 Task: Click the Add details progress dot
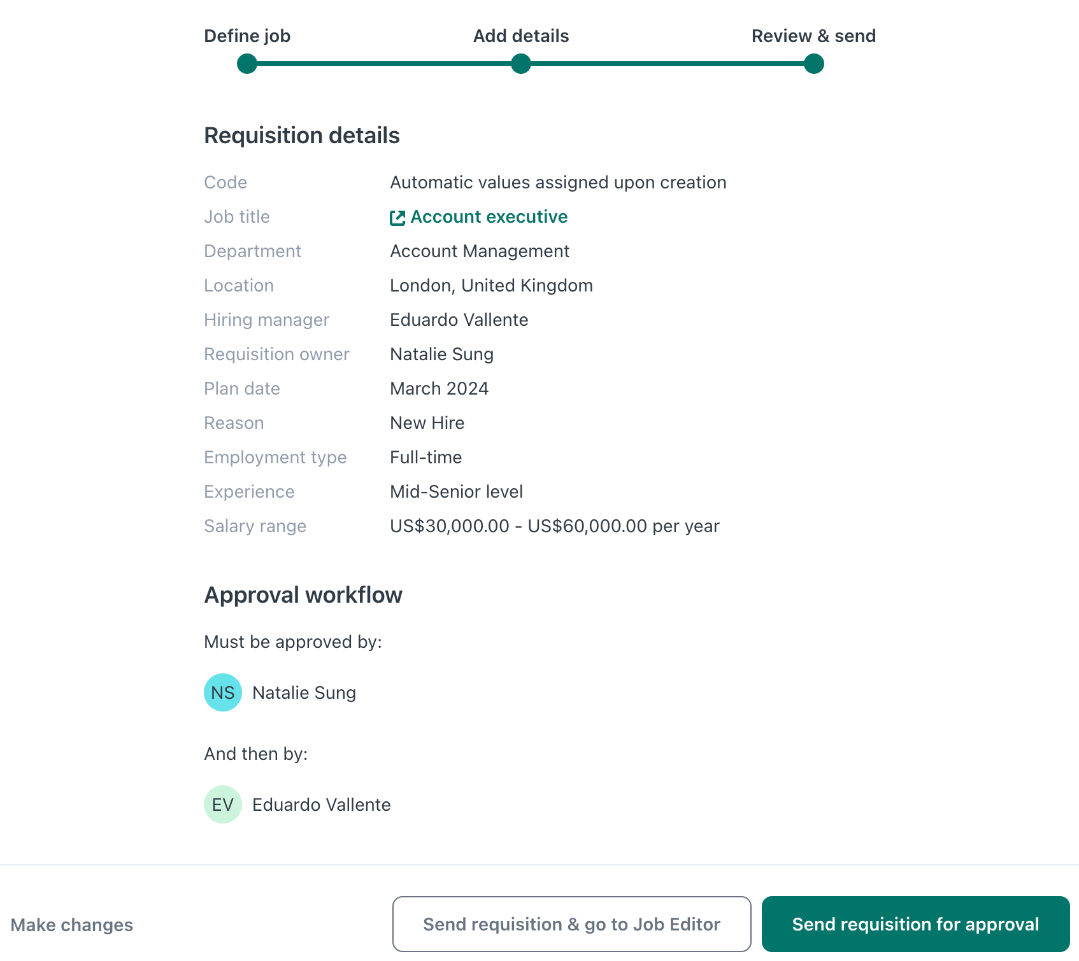pos(520,63)
